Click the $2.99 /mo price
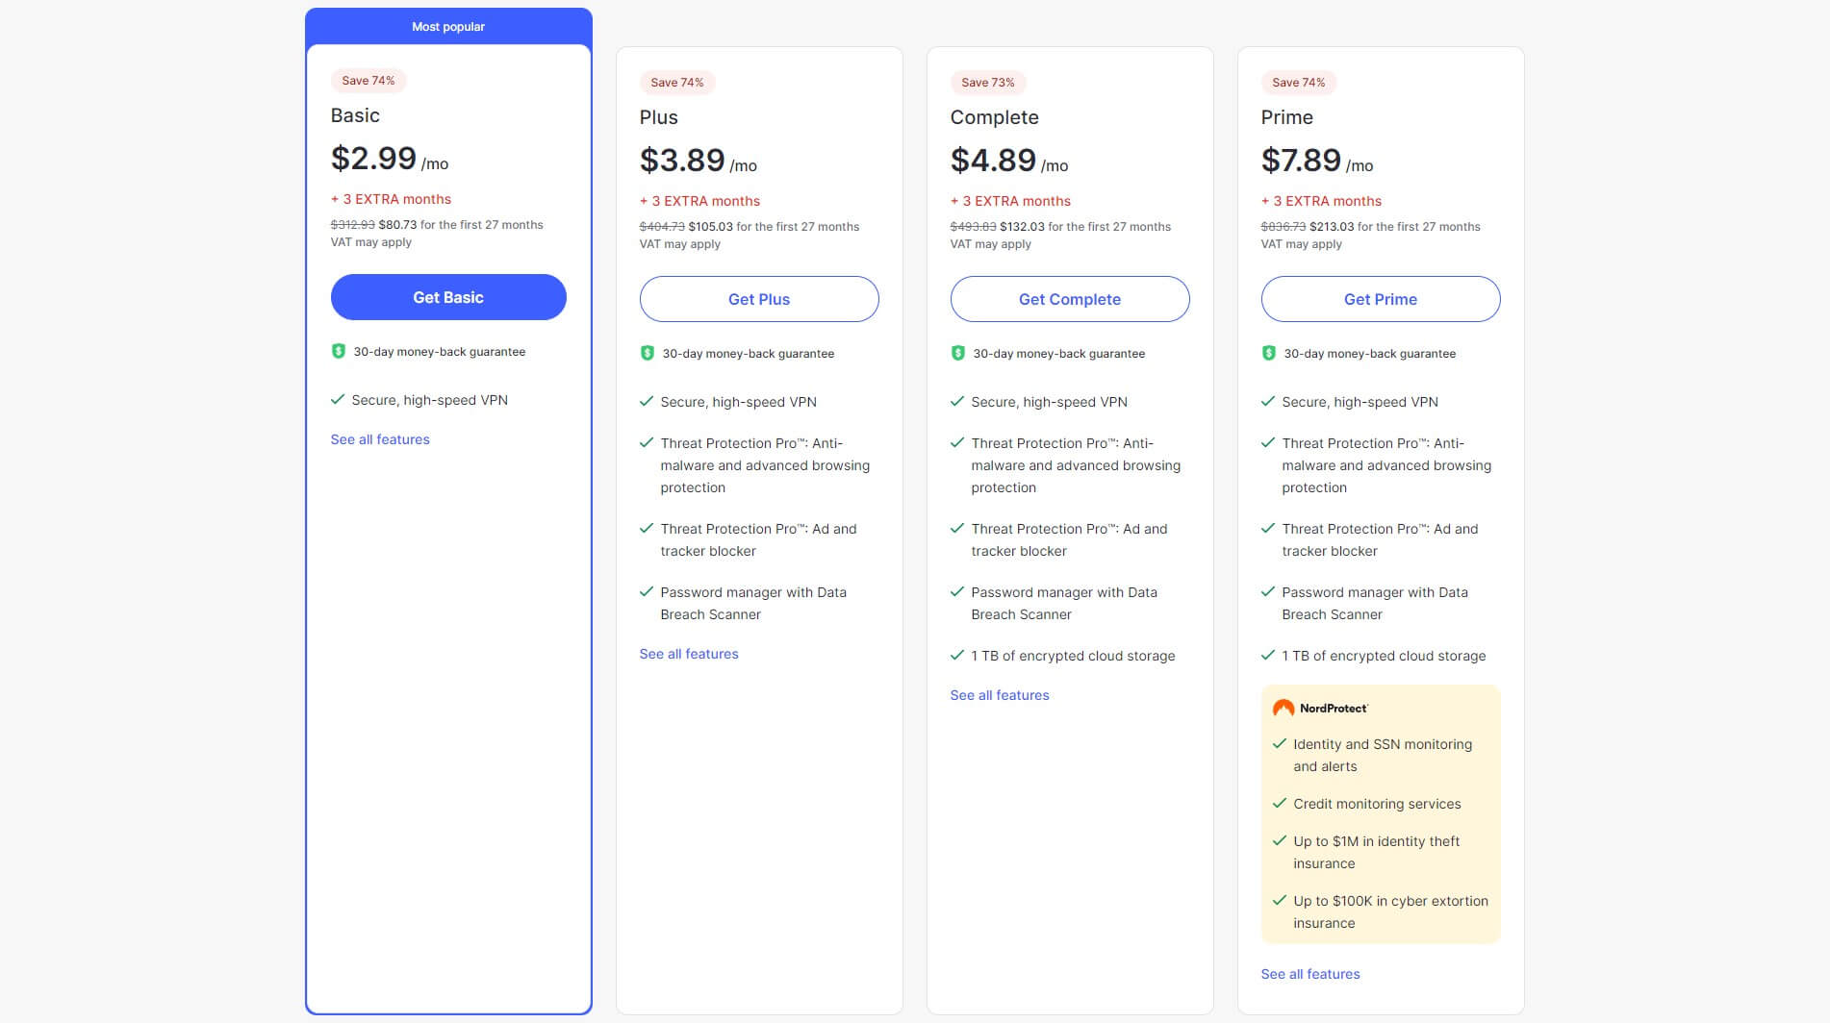This screenshot has height=1023, width=1830. pos(390,159)
